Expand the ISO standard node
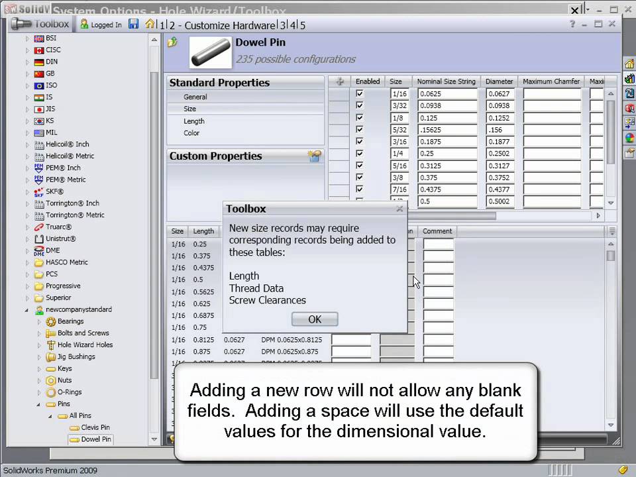Viewport: 636px width, 477px height. (27, 85)
